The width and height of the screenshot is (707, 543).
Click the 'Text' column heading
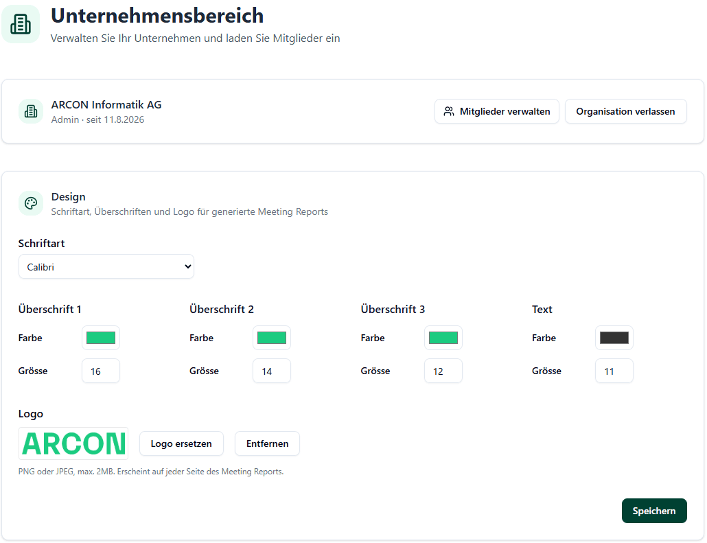point(542,310)
